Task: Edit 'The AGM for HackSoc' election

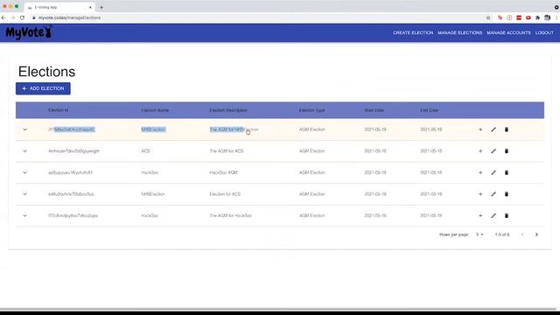Action: (493, 216)
